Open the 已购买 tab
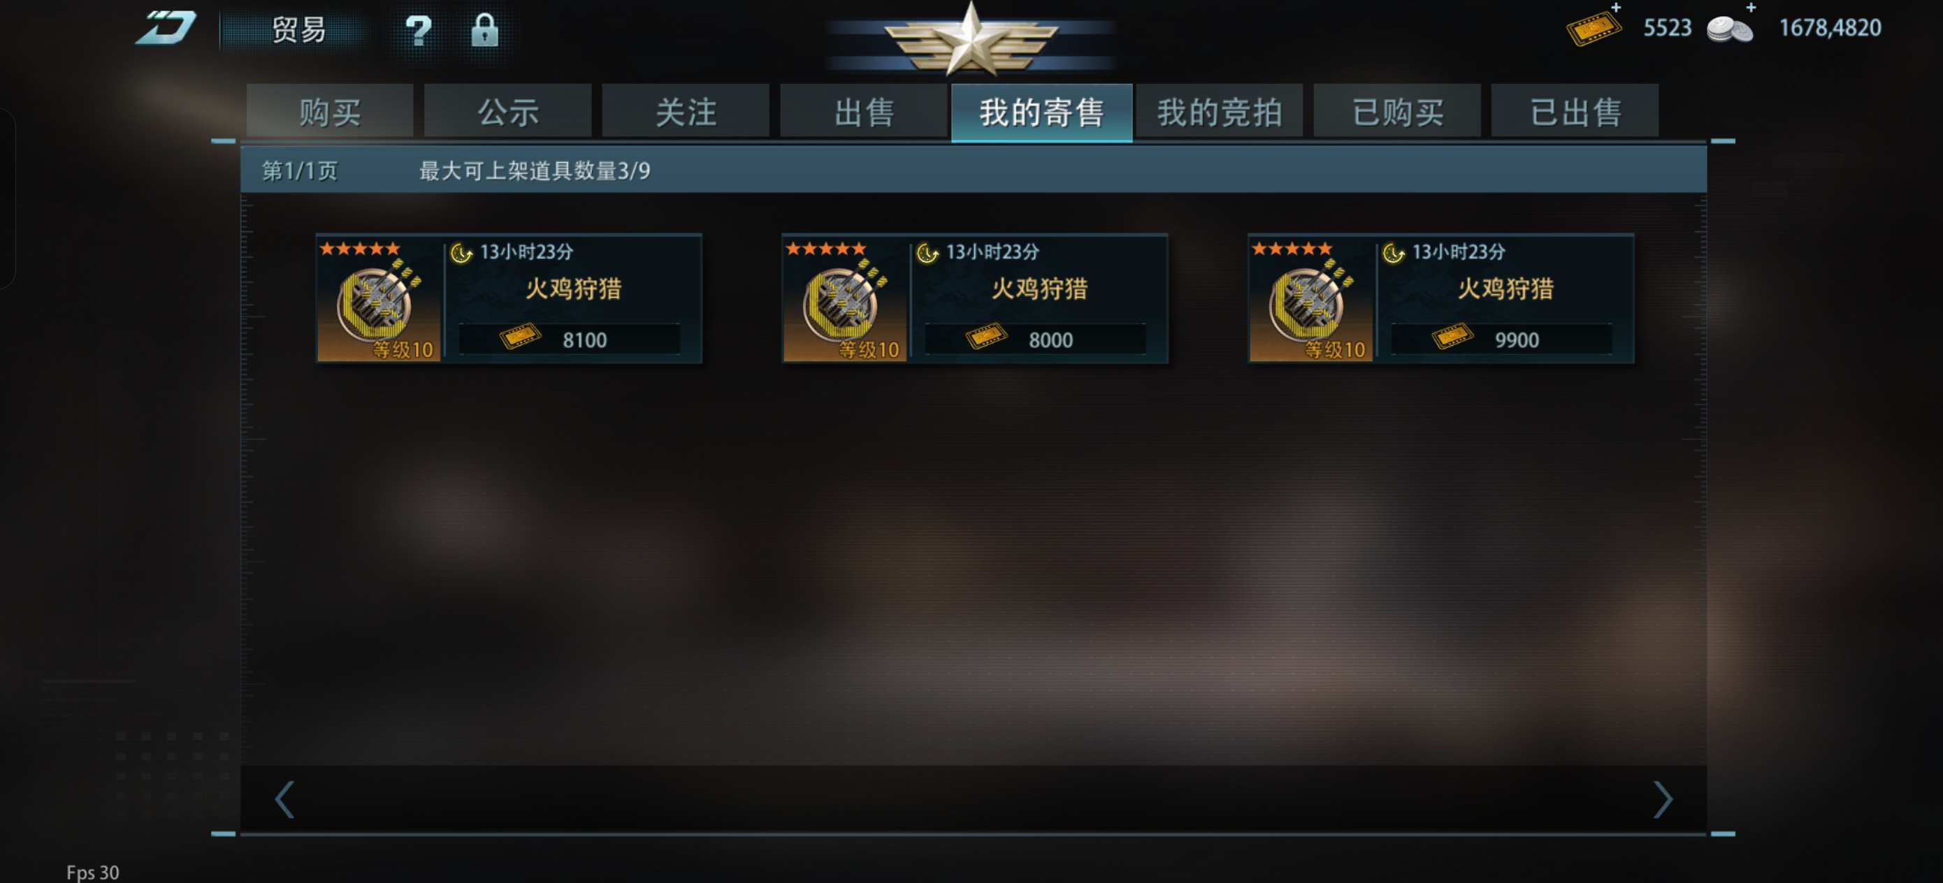 [x=1398, y=112]
